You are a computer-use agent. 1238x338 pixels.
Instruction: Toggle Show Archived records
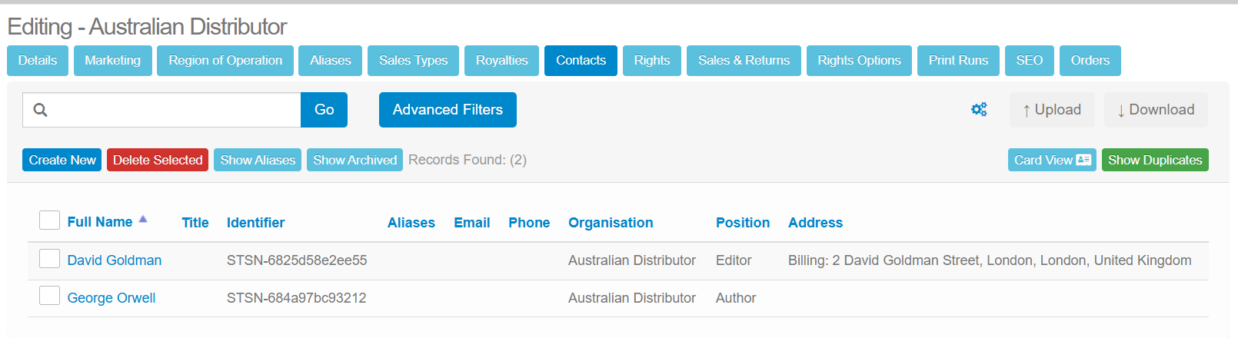354,160
